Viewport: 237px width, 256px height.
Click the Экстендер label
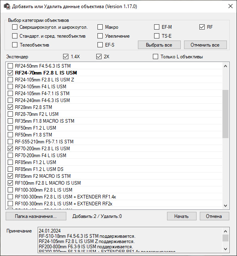coord(17,57)
